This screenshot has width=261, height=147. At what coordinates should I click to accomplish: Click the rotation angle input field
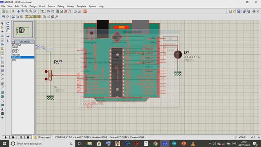(8, 31)
